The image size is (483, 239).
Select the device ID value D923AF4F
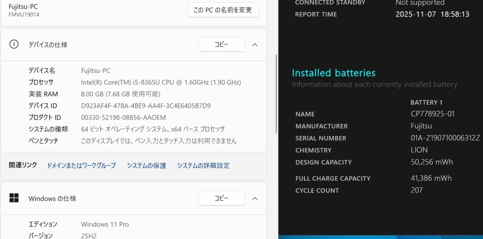(146, 106)
